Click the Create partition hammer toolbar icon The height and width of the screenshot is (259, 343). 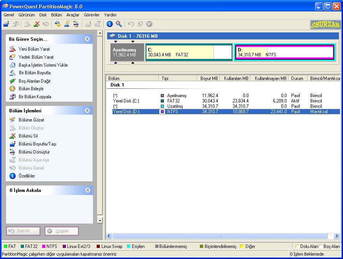[27, 24]
